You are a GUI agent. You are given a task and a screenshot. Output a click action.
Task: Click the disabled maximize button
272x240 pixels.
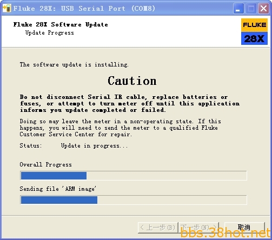point(251,9)
